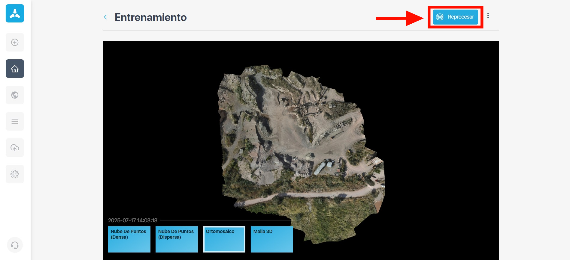
Task: Click the cloud upload icon
Action: 15,148
